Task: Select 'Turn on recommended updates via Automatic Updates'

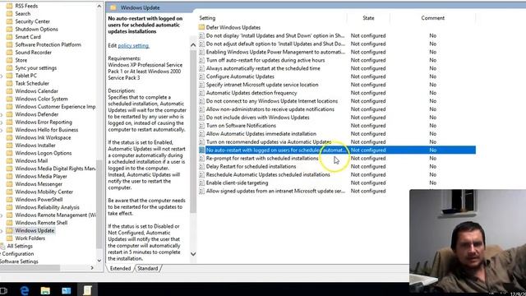Action: click(269, 142)
